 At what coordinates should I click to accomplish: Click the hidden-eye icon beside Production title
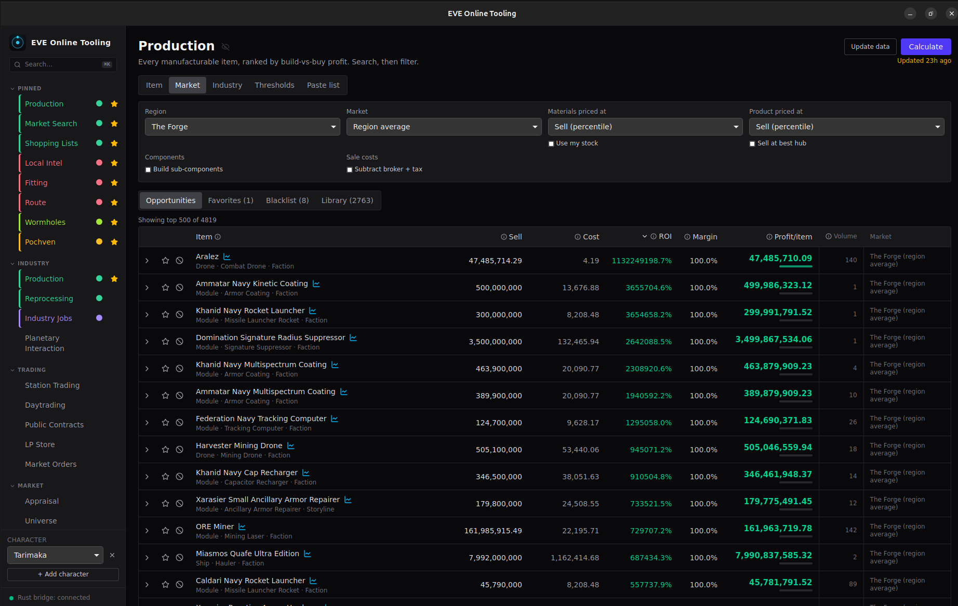(x=225, y=47)
